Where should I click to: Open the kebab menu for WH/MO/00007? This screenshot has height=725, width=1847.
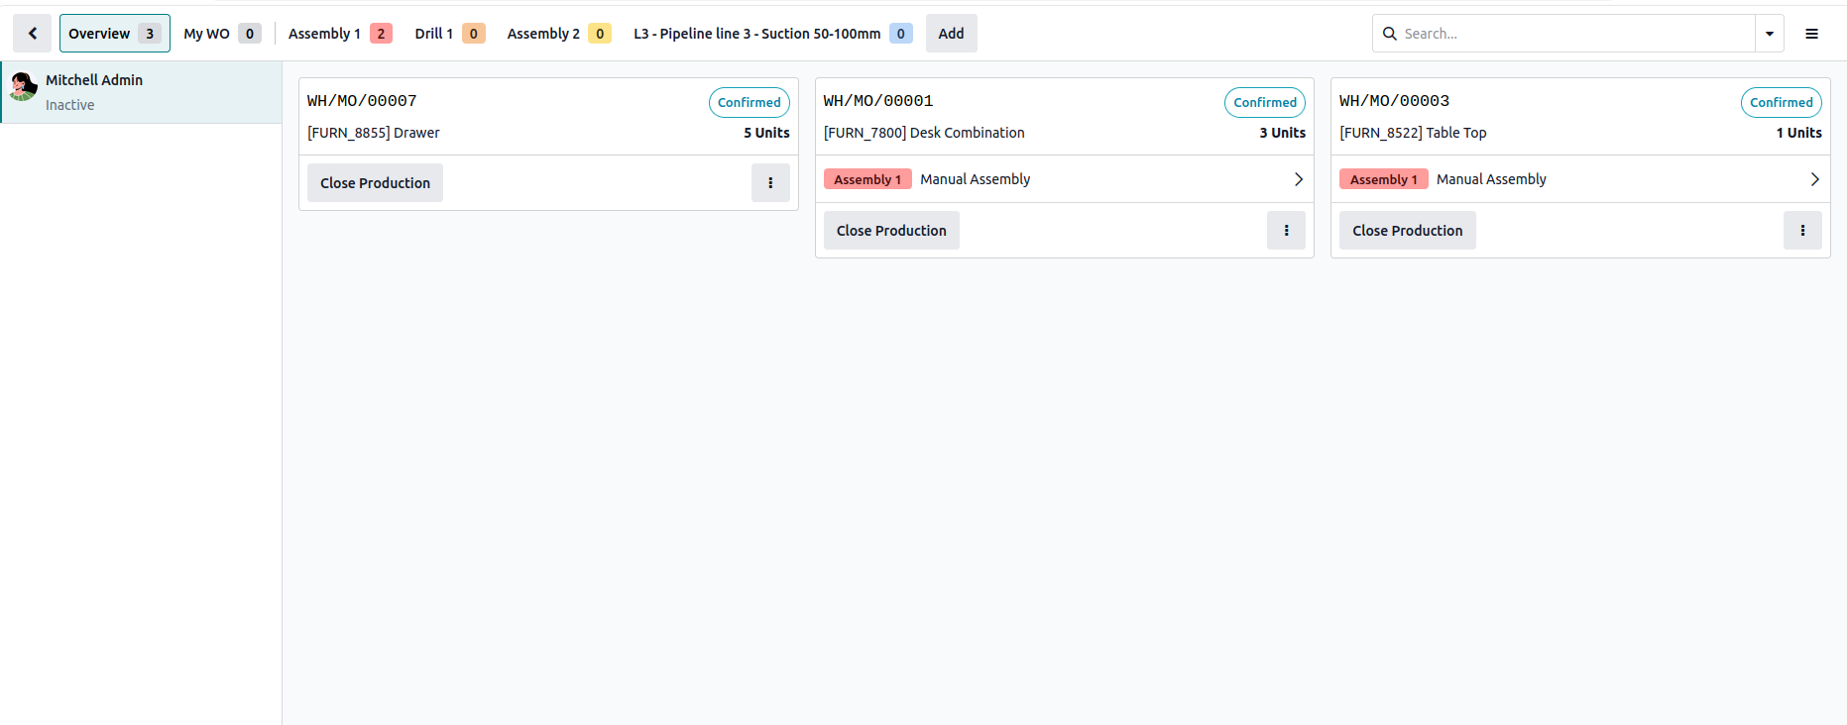point(770,183)
